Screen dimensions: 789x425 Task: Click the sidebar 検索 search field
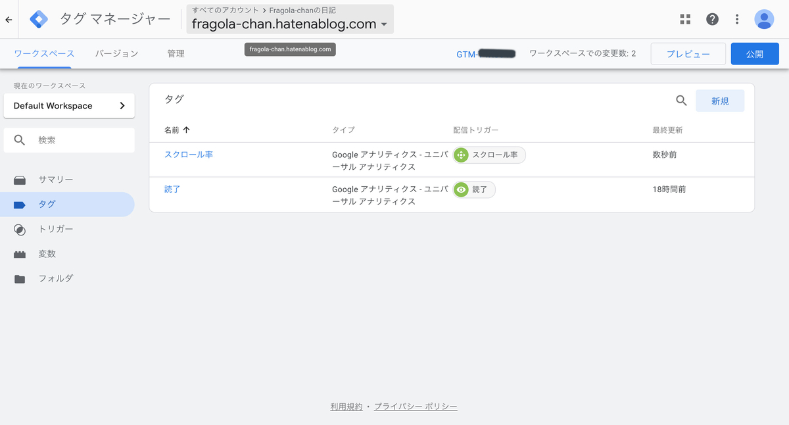coord(69,139)
